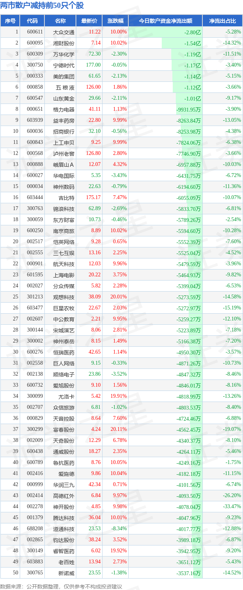243x590 pixels.
Task: Select stock name 腾达科技
Action: click(x=64, y=518)
